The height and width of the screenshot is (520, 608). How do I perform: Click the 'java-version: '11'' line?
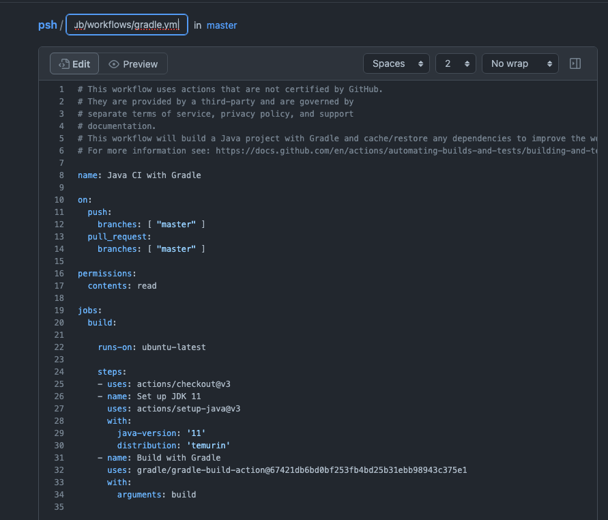click(161, 433)
